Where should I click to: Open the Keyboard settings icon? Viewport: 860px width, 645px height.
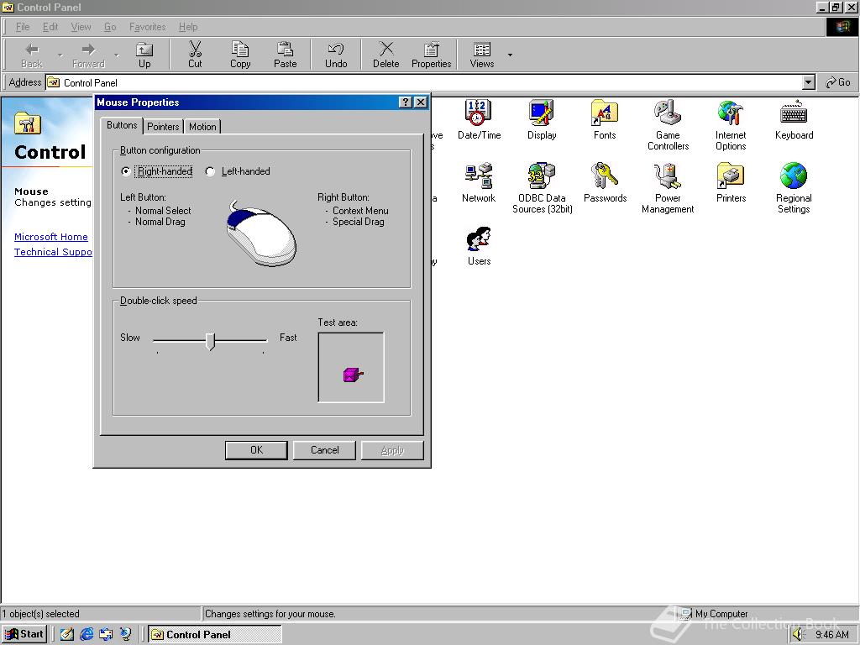(x=794, y=119)
